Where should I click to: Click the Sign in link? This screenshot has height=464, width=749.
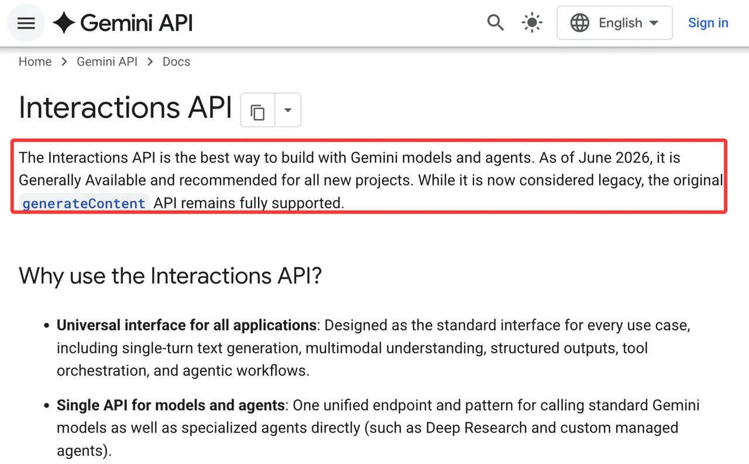(x=708, y=23)
